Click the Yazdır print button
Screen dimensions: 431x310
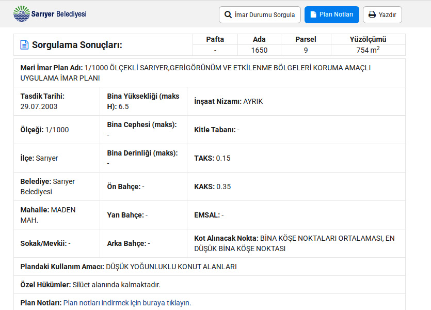pos(382,14)
